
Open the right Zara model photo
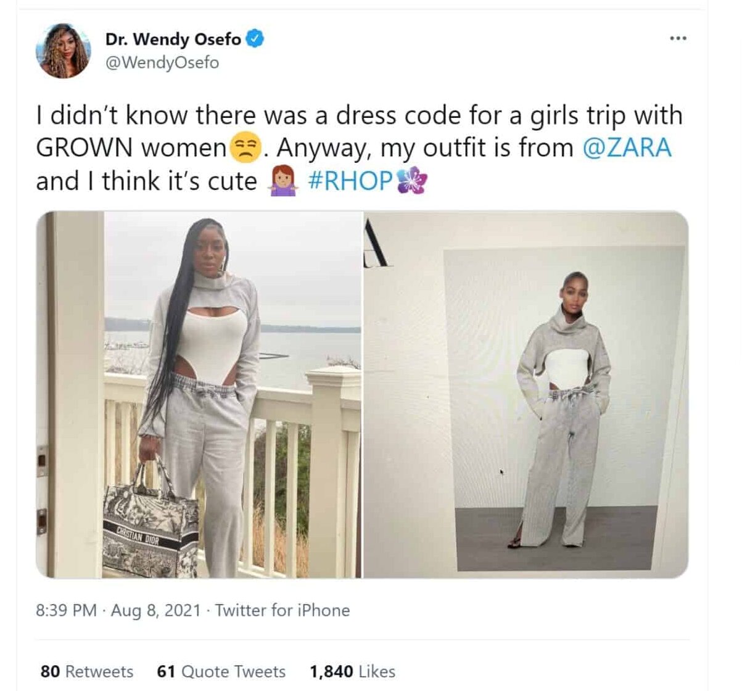526,395
